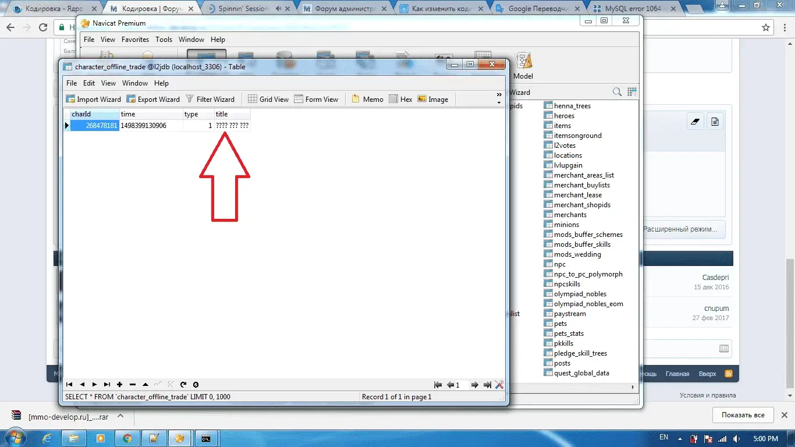The image size is (795, 447).
Task: Open limit record settings tool icon
Action: click(499, 385)
